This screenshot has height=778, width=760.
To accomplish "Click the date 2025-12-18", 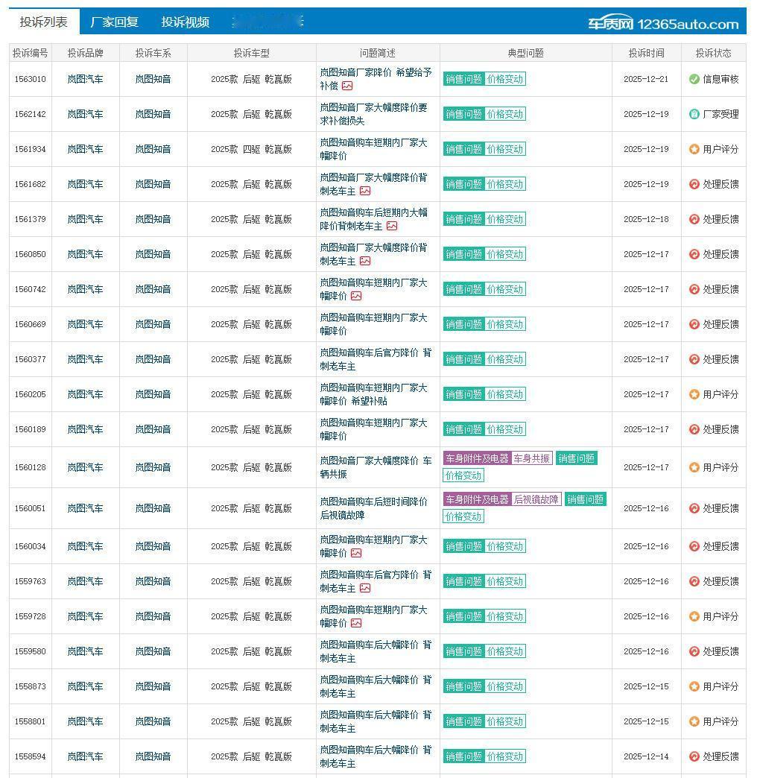I will click(646, 219).
